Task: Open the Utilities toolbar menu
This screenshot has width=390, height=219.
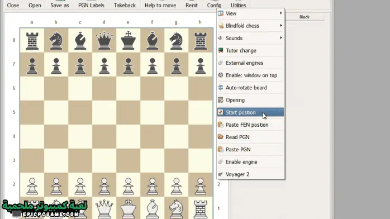Action: click(x=238, y=5)
